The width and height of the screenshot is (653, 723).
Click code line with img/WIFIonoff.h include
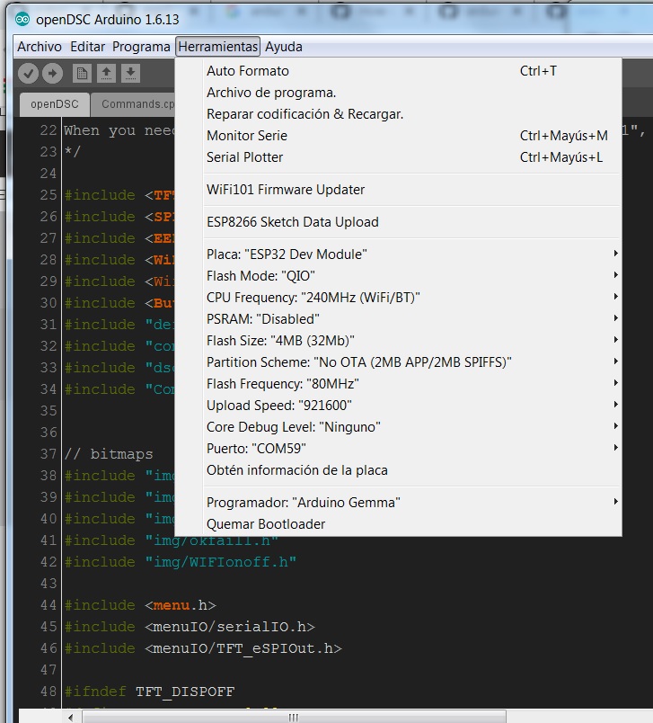tap(180, 562)
